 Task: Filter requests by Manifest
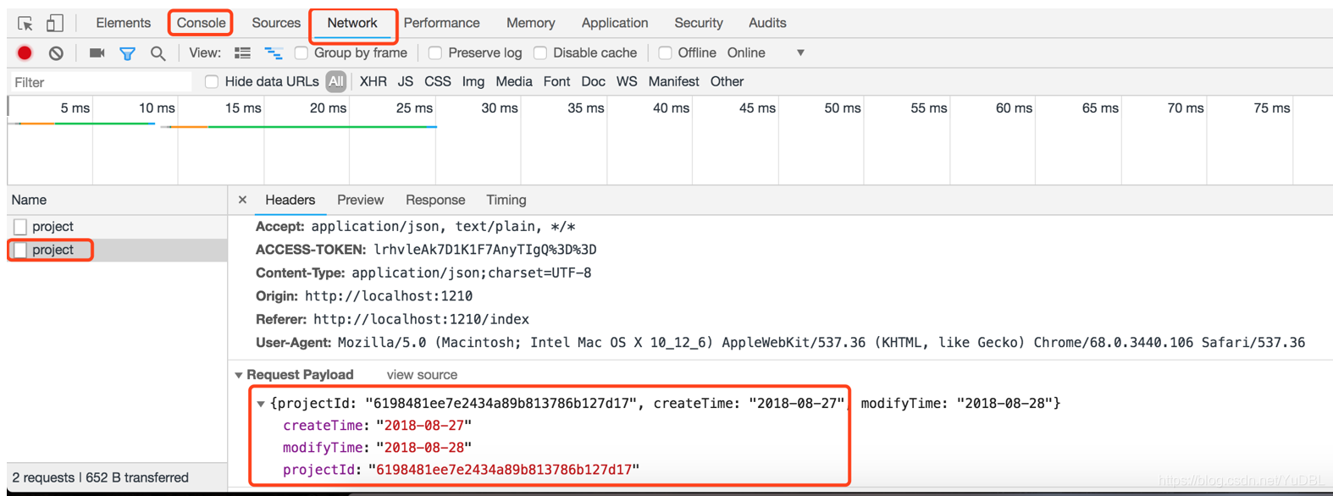click(x=673, y=81)
